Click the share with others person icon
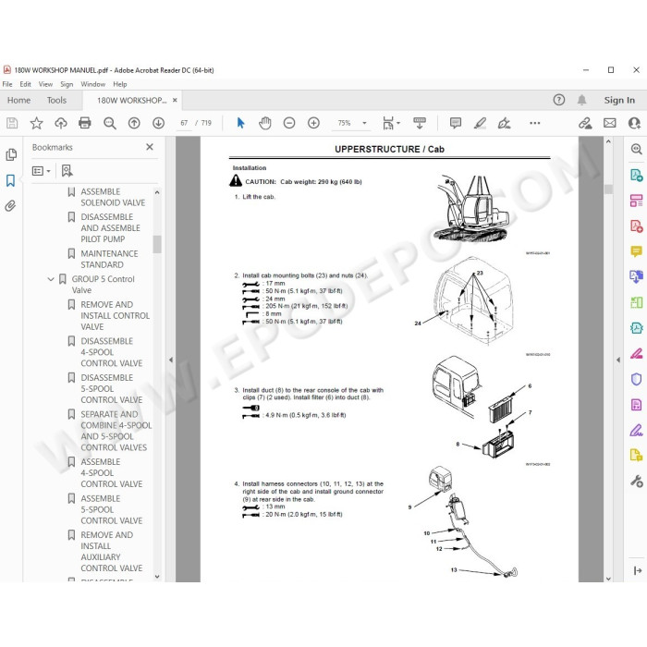 (x=634, y=123)
